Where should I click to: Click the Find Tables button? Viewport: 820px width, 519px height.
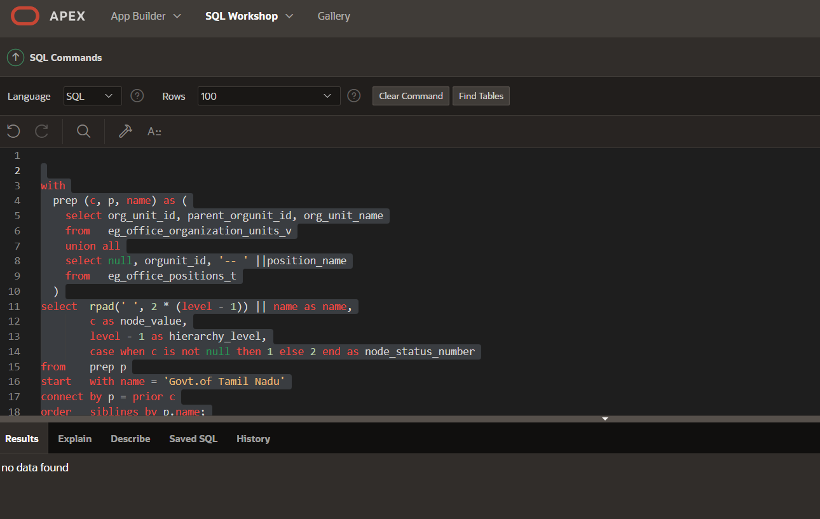pos(481,96)
